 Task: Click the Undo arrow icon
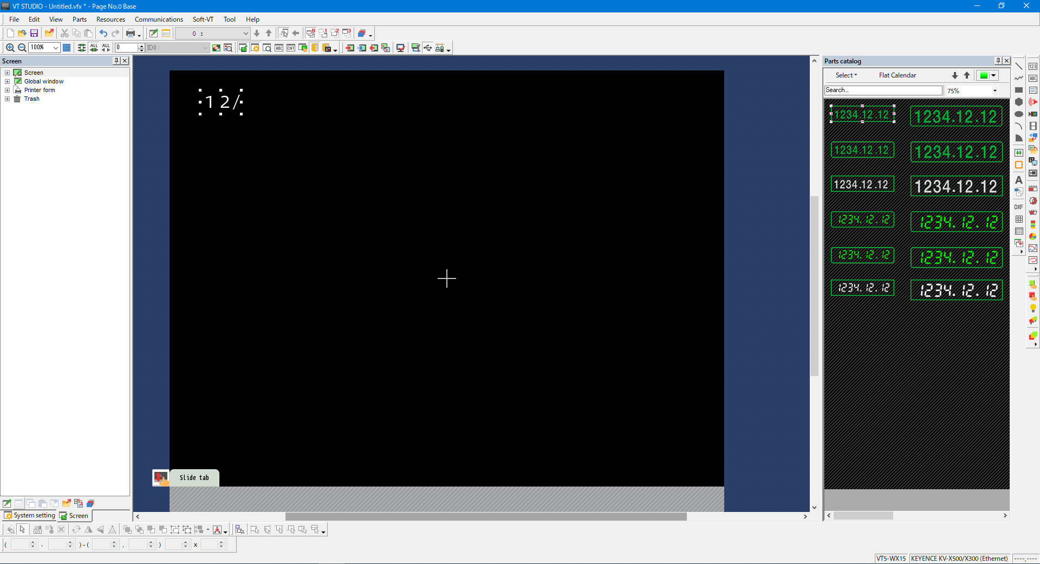(103, 34)
